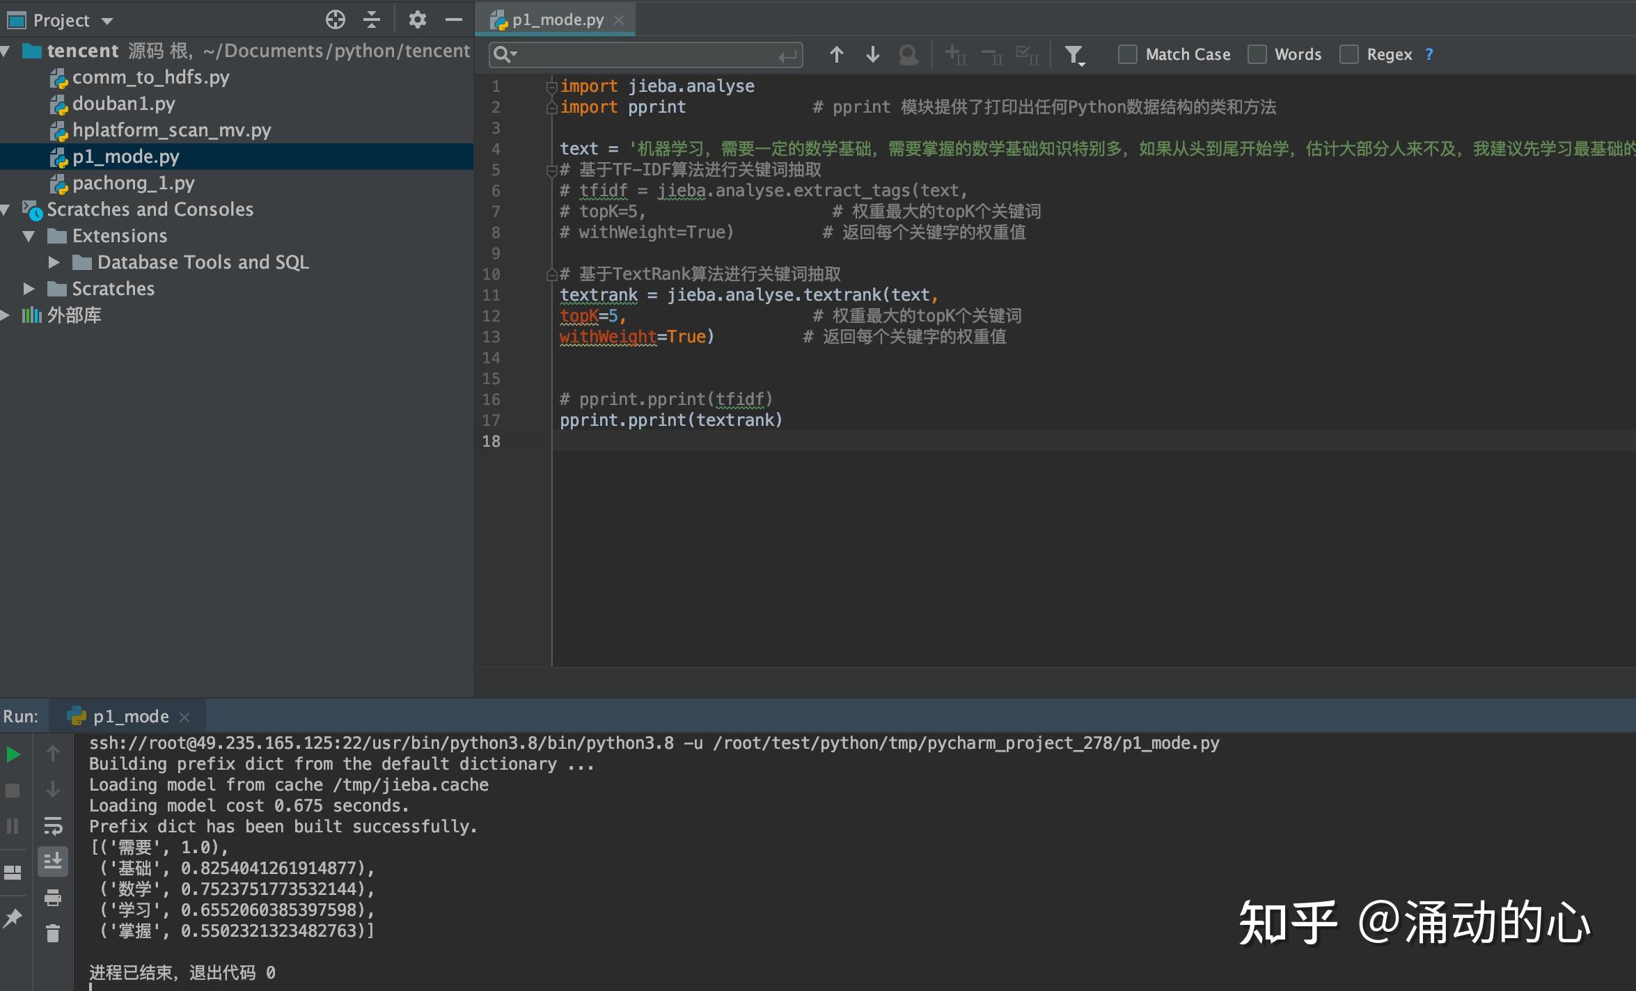
Task: Print the console output
Action: coord(53,897)
